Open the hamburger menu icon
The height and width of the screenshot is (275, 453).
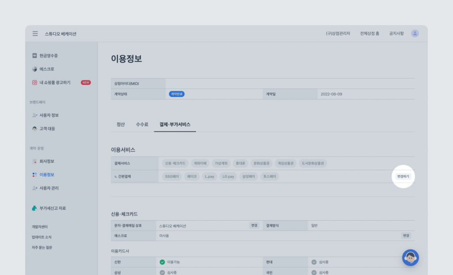pyautogui.click(x=35, y=34)
